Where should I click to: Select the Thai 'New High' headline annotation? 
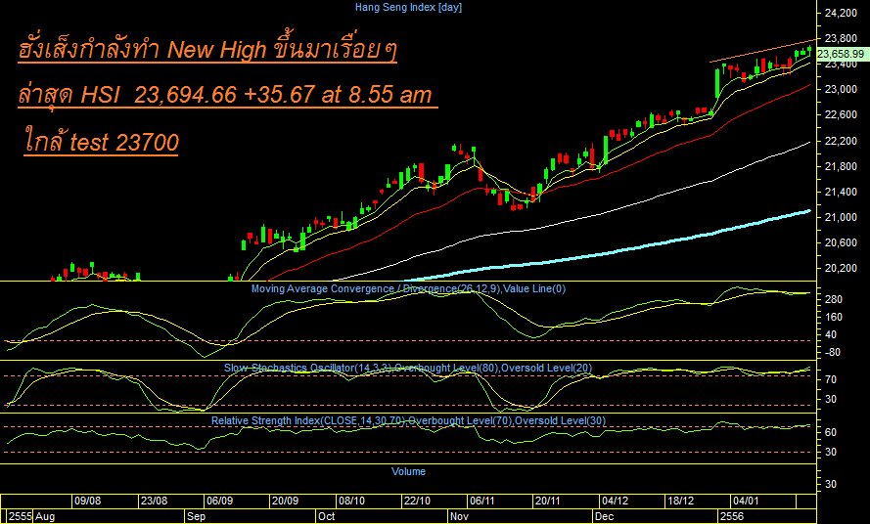click(x=207, y=50)
